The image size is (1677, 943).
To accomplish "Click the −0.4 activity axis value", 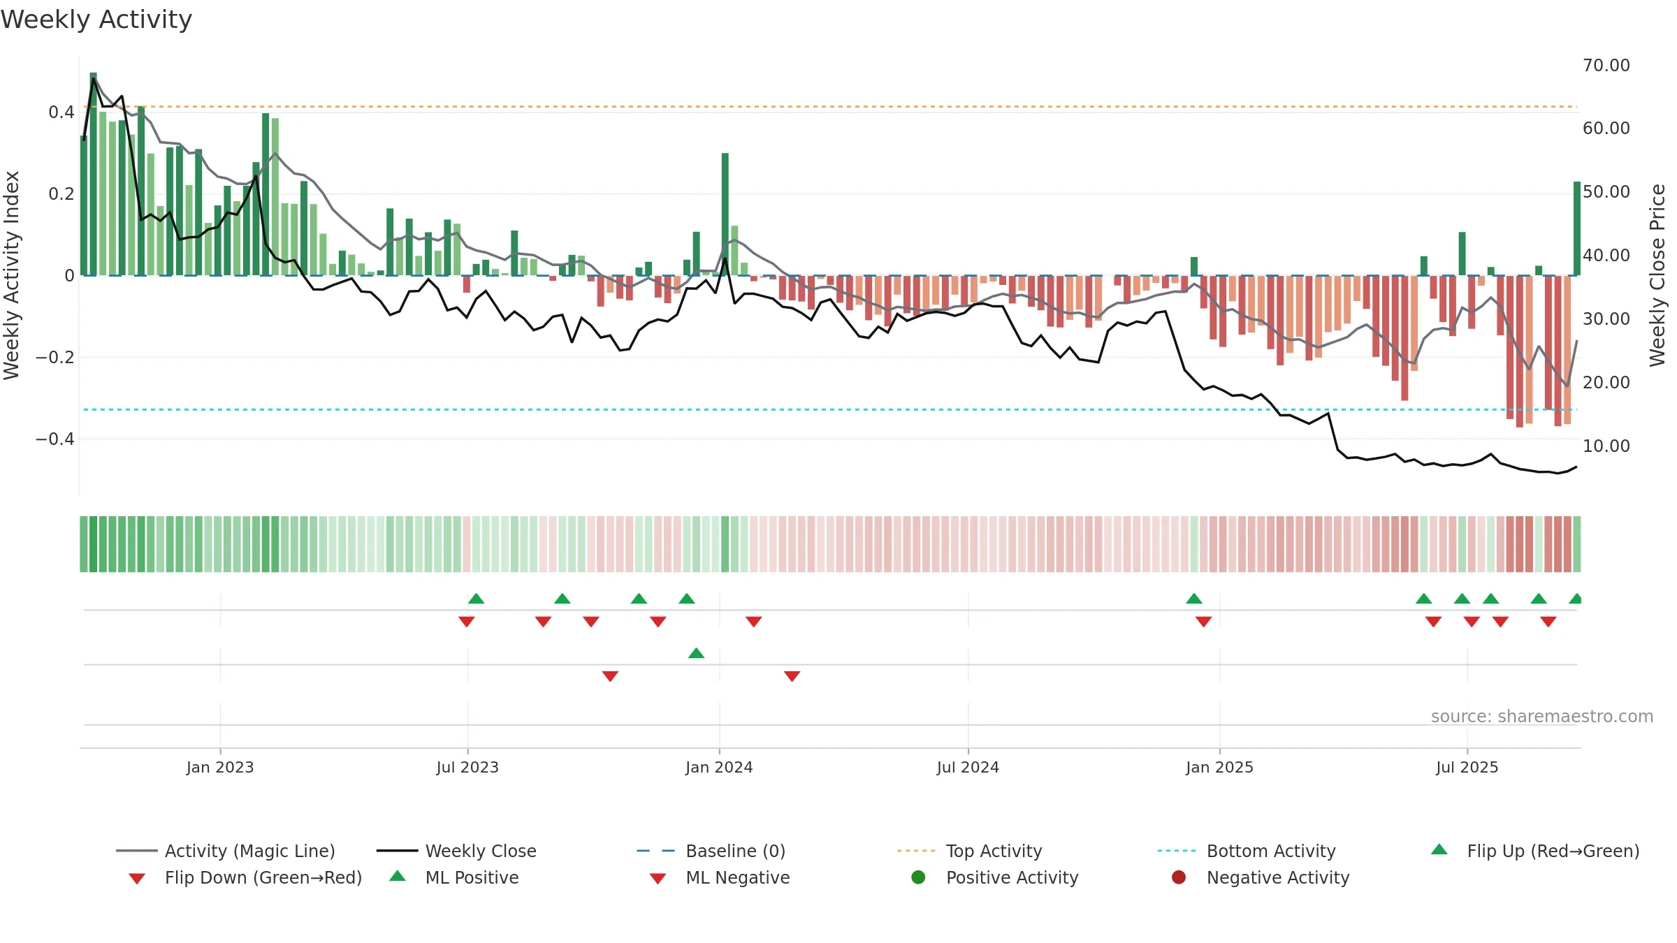I will tap(55, 439).
